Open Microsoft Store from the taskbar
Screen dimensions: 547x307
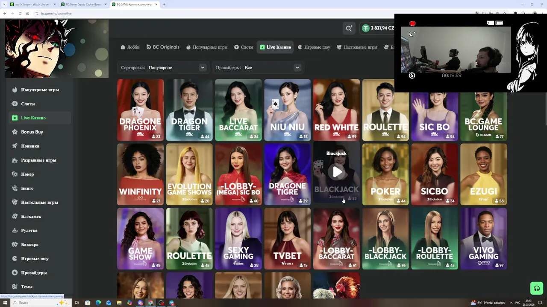[x=88, y=303]
